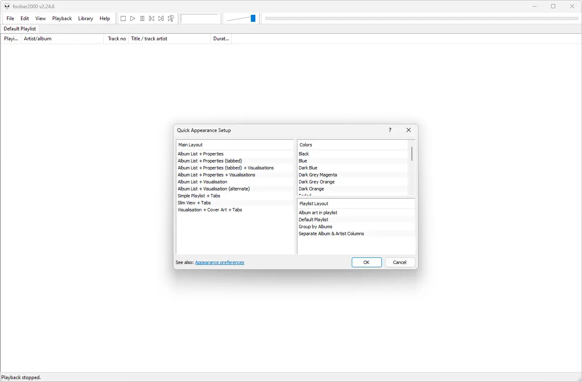The image size is (582, 382).
Task: Open the Edit menu
Action: (25, 19)
